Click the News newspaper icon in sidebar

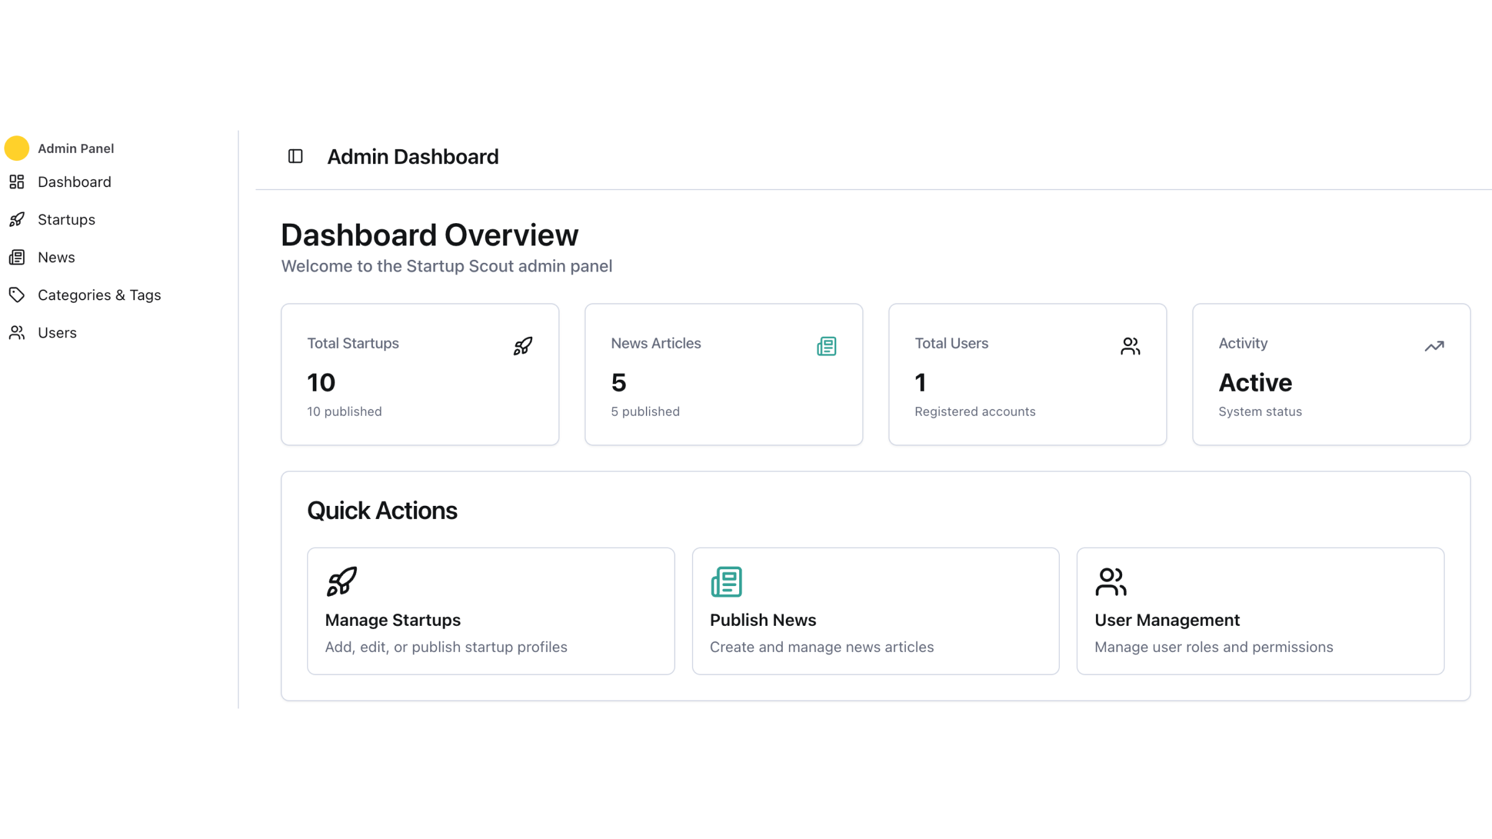(x=17, y=257)
